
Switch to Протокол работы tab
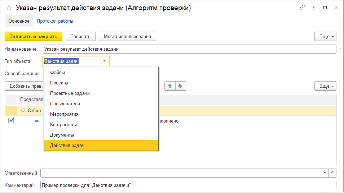[x=55, y=21]
